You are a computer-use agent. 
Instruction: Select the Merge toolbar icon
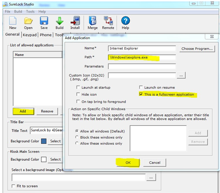[x=92, y=22]
